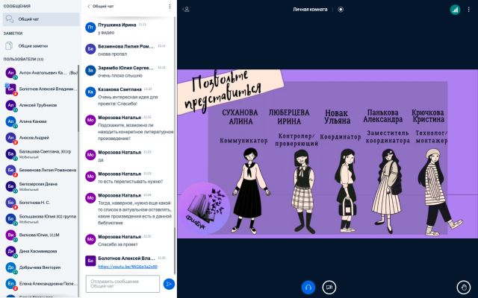Raise hand using the hand icon

(464, 287)
